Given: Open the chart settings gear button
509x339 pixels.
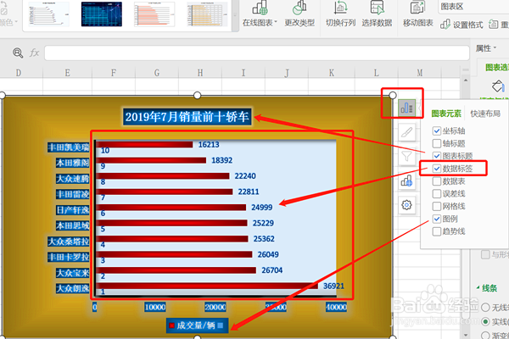Looking at the screenshot, I should pos(406,205).
